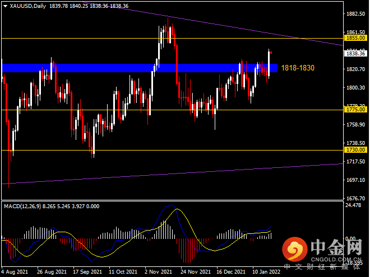The width and height of the screenshot is (370, 277).
Task: Select the 1855.00 yellow price label
Action: click(356, 38)
